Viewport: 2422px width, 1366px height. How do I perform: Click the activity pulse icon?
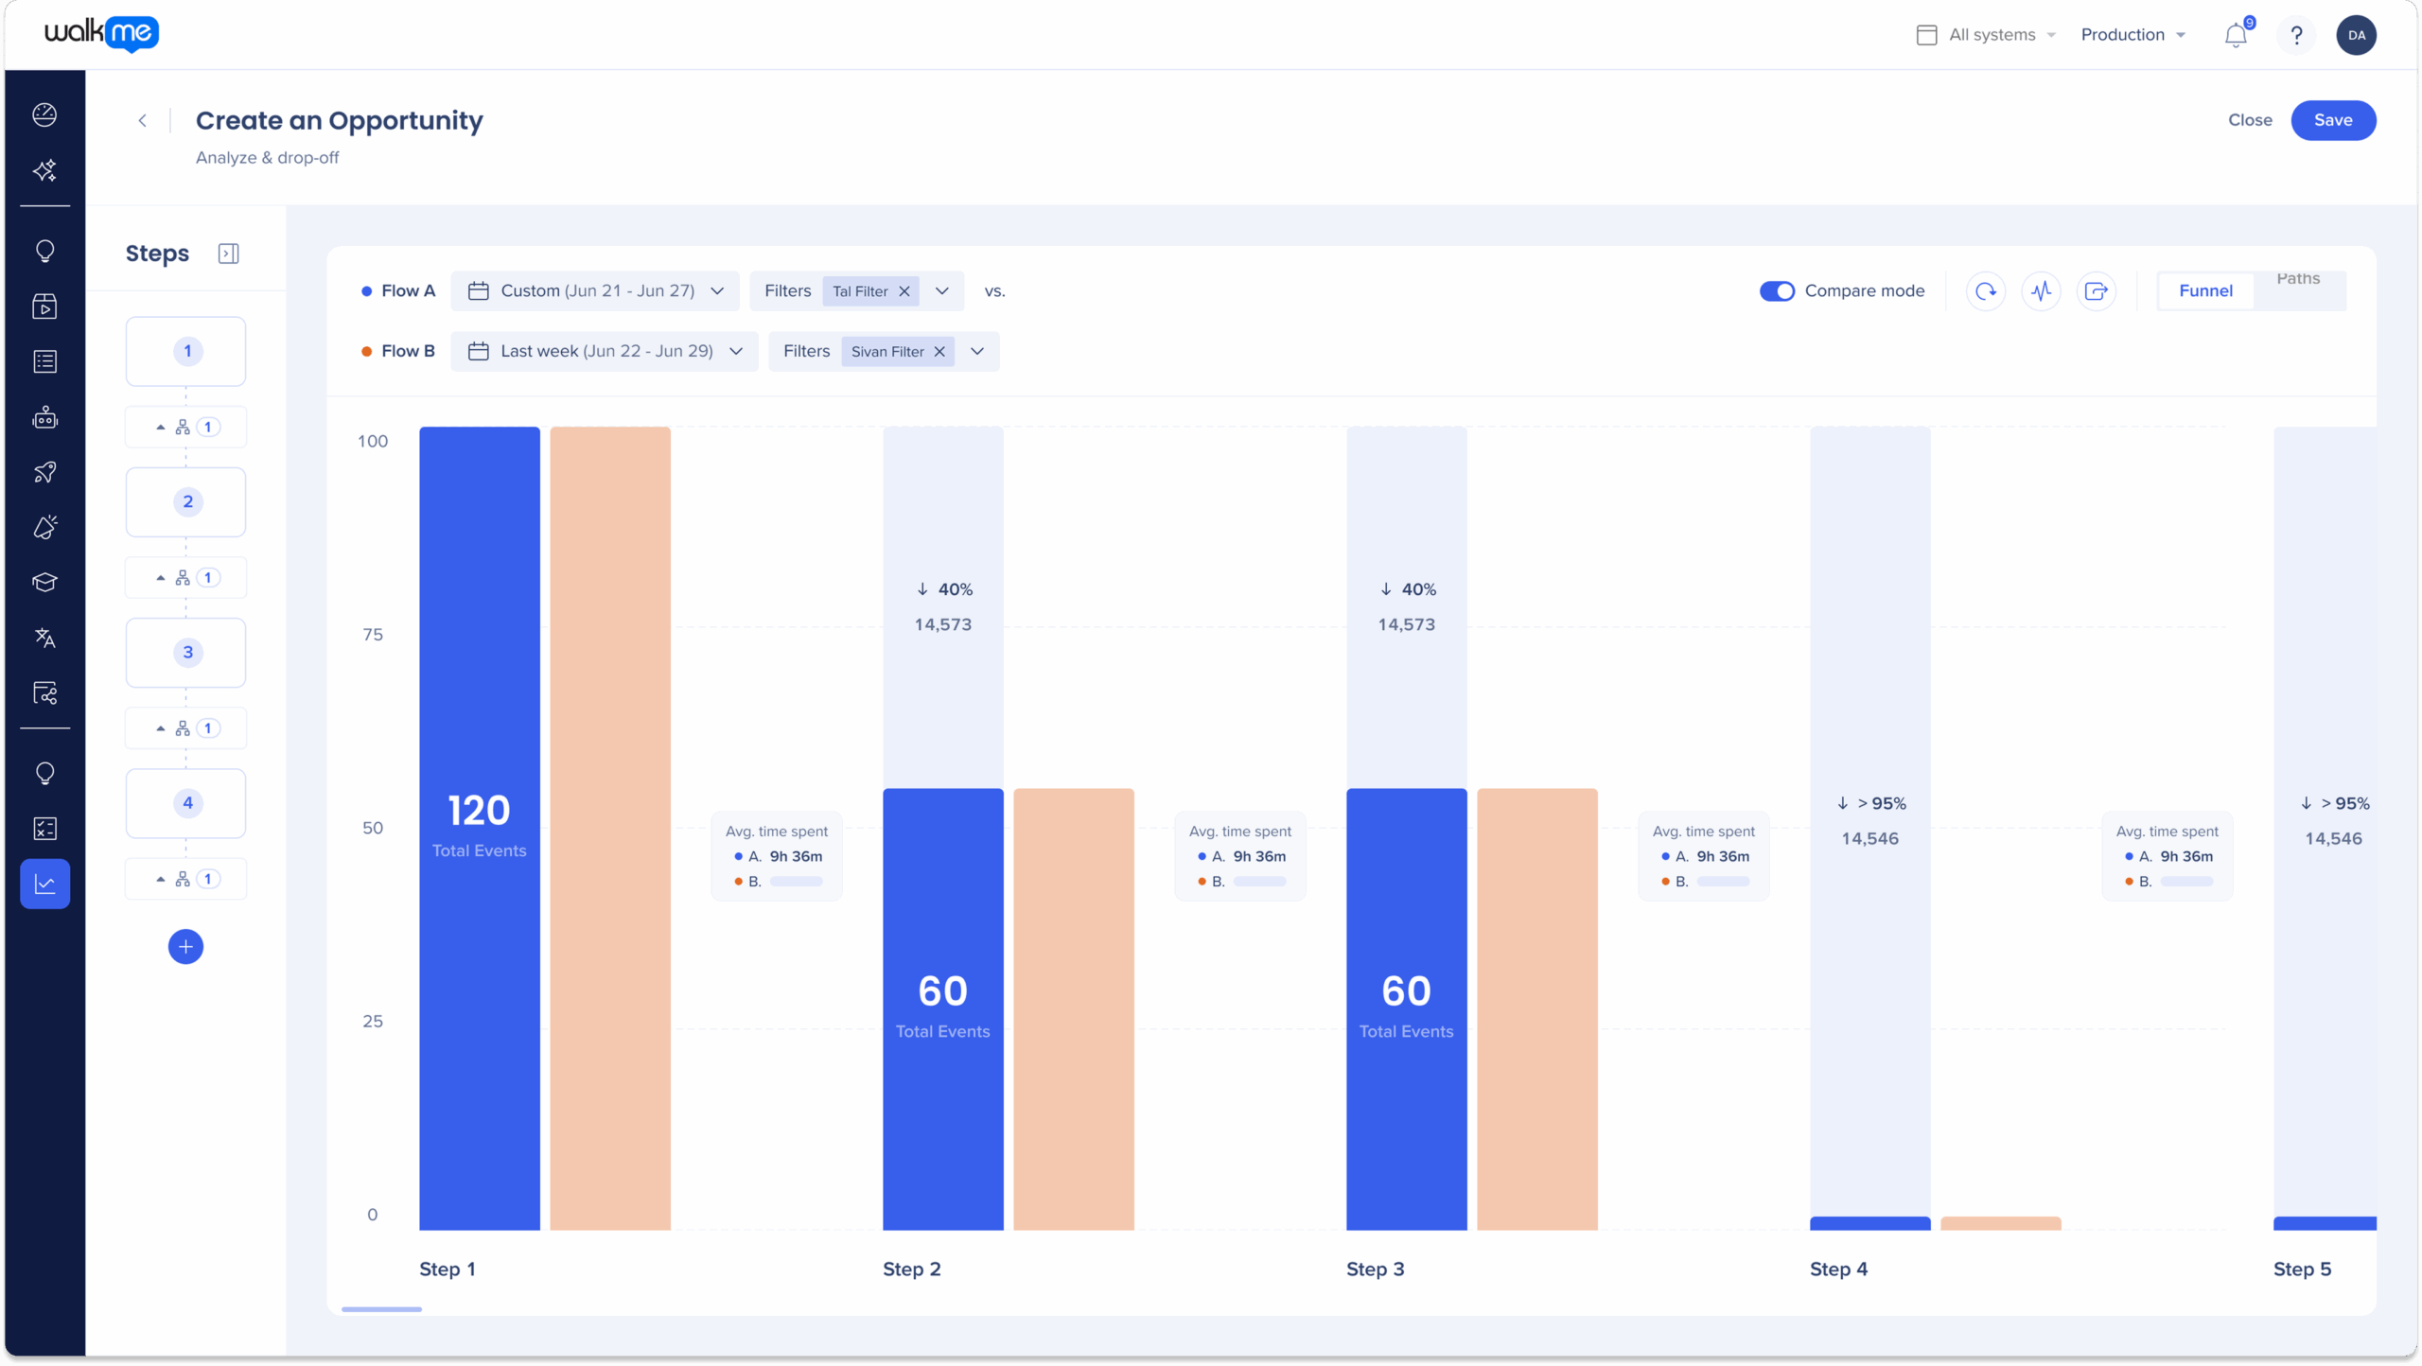[2041, 291]
